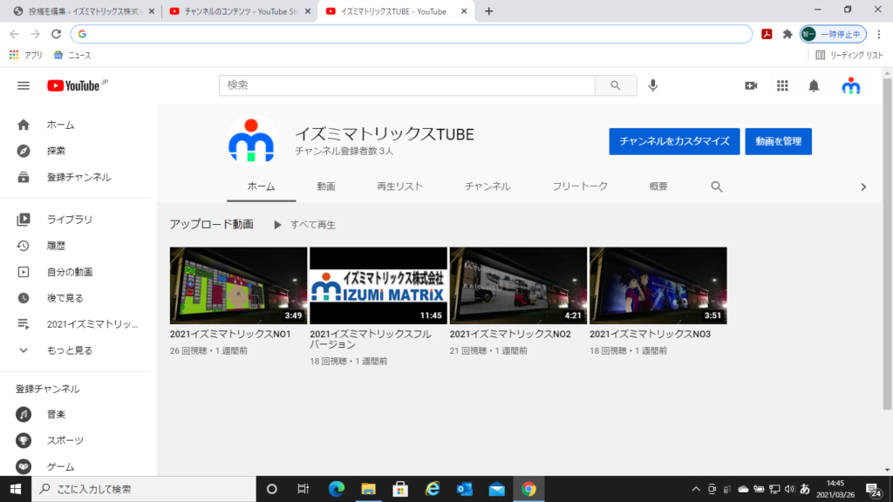Open File Explorer from the taskbar
Viewport: 893px width, 502px height.
coord(369,489)
